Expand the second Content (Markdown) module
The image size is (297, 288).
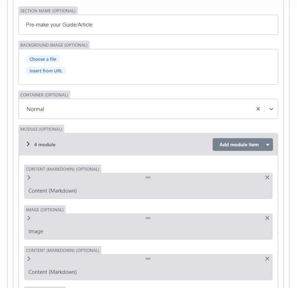pyautogui.click(x=29, y=259)
